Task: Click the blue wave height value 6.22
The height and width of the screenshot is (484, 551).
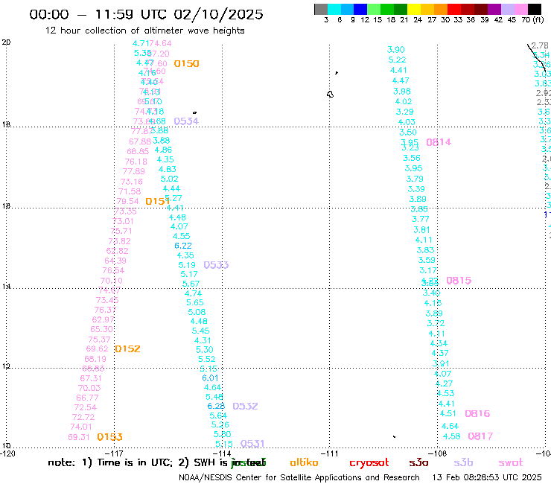Action: pyautogui.click(x=183, y=246)
